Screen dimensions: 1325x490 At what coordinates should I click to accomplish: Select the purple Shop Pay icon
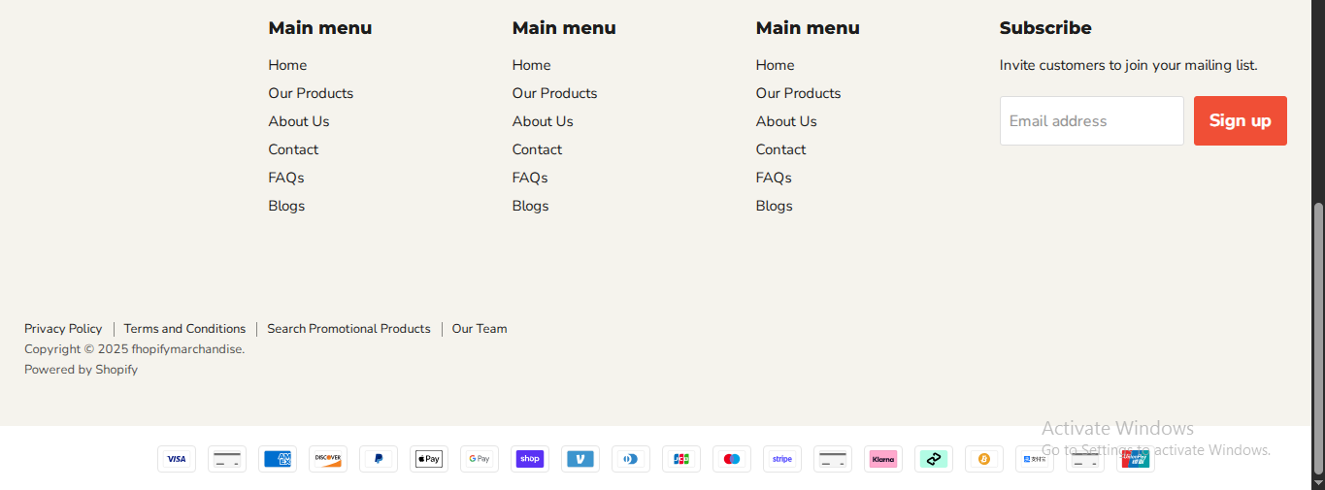[530, 459]
